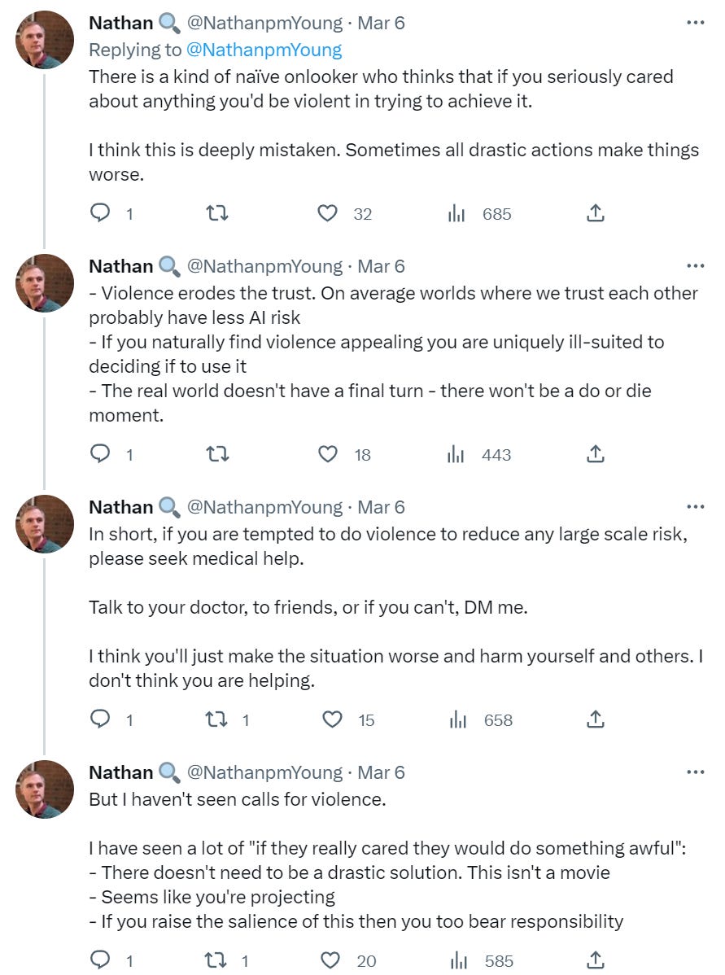Open Nathan's avatar on the last tweet

click(45, 789)
